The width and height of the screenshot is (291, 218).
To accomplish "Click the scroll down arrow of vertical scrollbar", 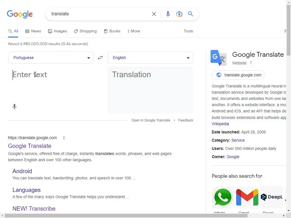I will click(x=289, y=211).
